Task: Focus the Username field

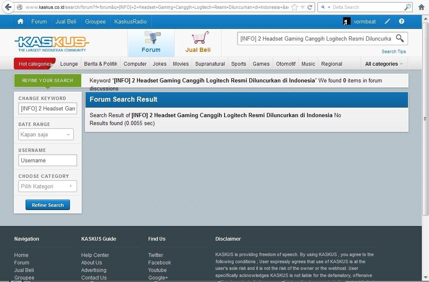Action: [48, 160]
